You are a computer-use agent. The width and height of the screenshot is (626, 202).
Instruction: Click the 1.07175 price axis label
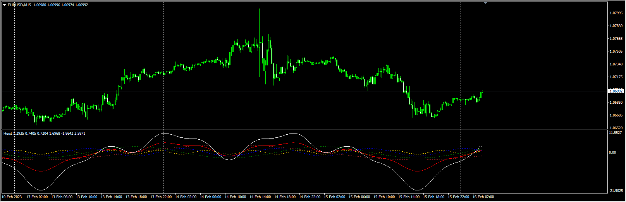(616, 77)
